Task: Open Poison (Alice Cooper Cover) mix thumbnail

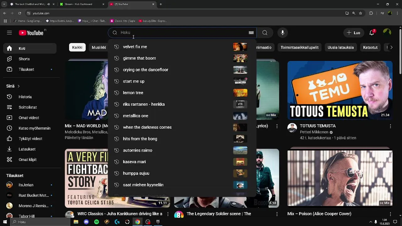Action: [340, 178]
